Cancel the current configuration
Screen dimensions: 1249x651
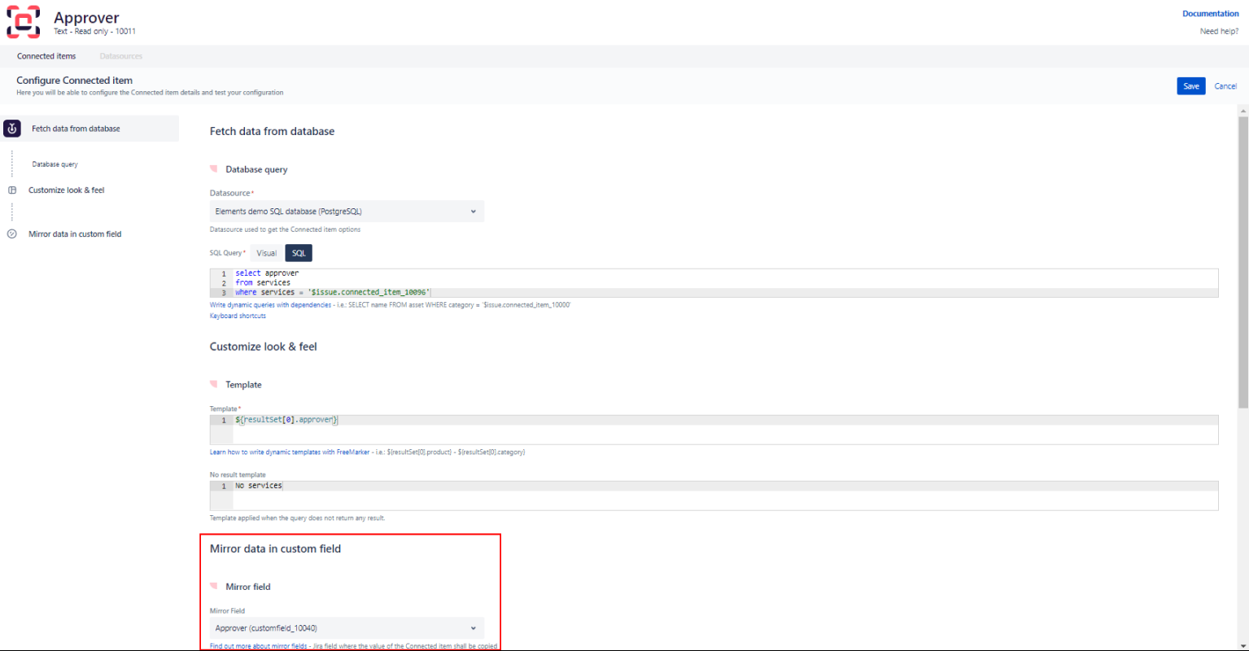coord(1225,85)
